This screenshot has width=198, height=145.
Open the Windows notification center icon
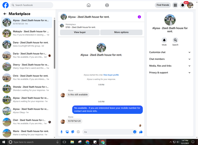click(193, 142)
